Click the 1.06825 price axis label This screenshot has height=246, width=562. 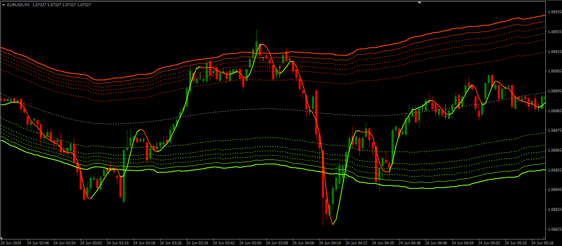(x=553, y=229)
